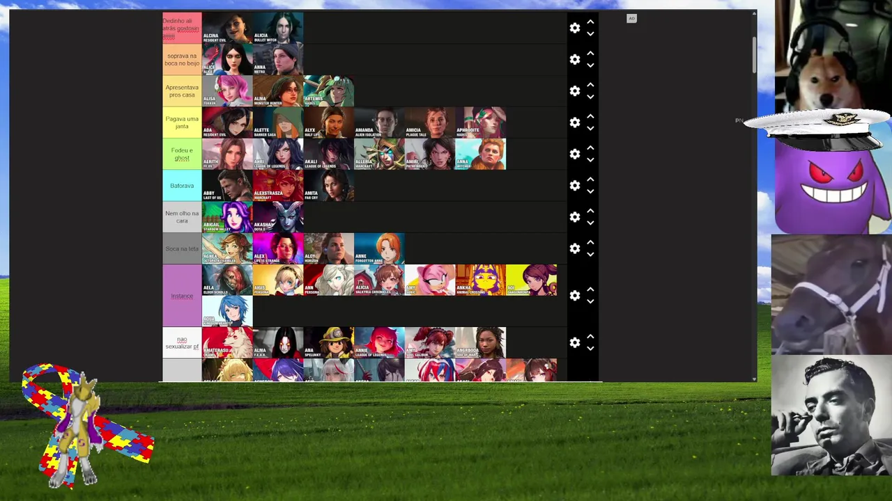Open settings gear for 'Fodeu e ghost' tier

(x=575, y=154)
